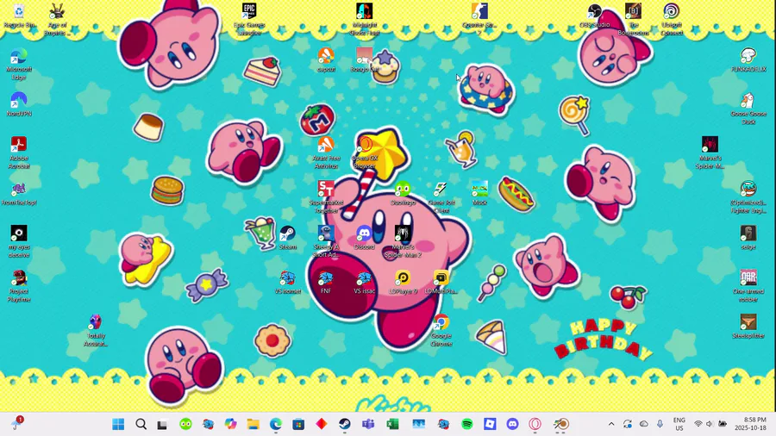The height and width of the screenshot is (436, 776).
Task: Open File Explorer from taskbar
Action: (x=253, y=424)
